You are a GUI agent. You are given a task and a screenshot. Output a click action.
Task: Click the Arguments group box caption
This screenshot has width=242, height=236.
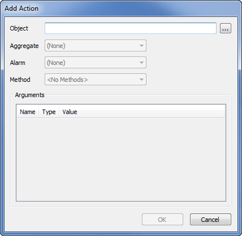click(x=30, y=95)
